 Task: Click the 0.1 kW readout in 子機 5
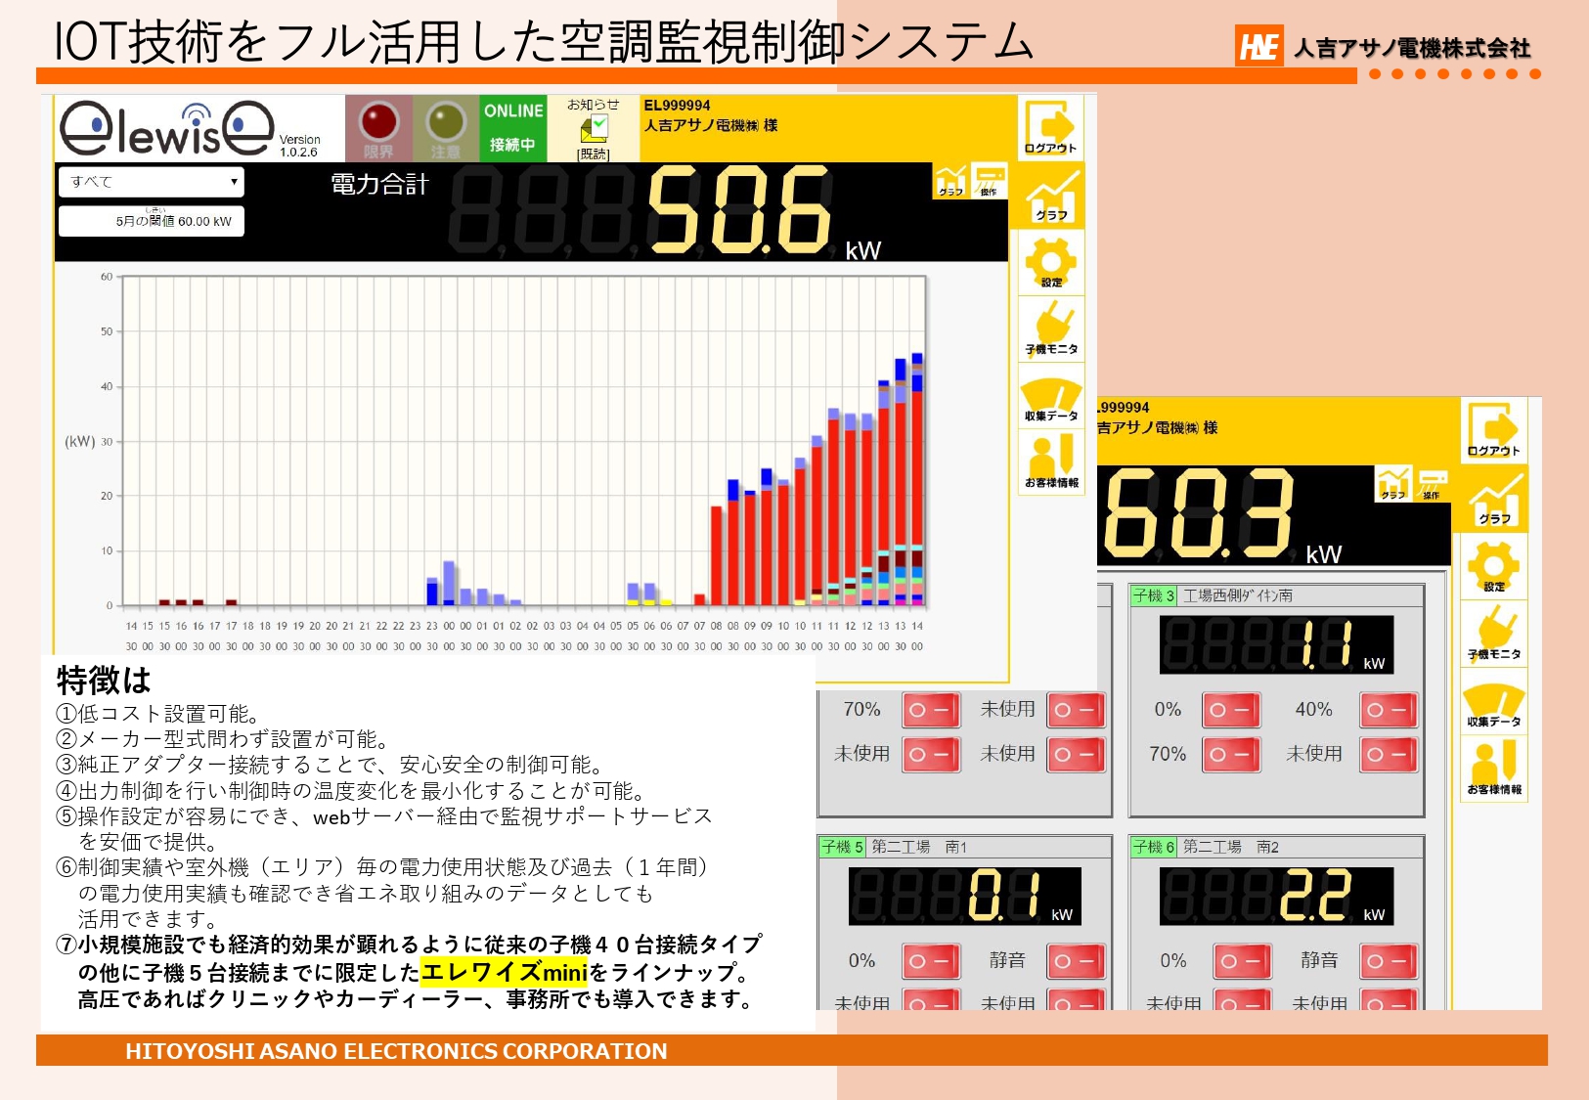point(964,897)
